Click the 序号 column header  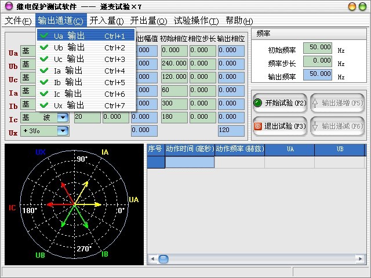click(156, 149)
